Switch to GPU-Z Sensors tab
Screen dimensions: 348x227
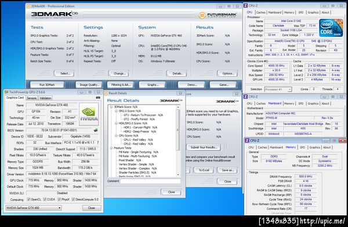[x=31, y=98]
